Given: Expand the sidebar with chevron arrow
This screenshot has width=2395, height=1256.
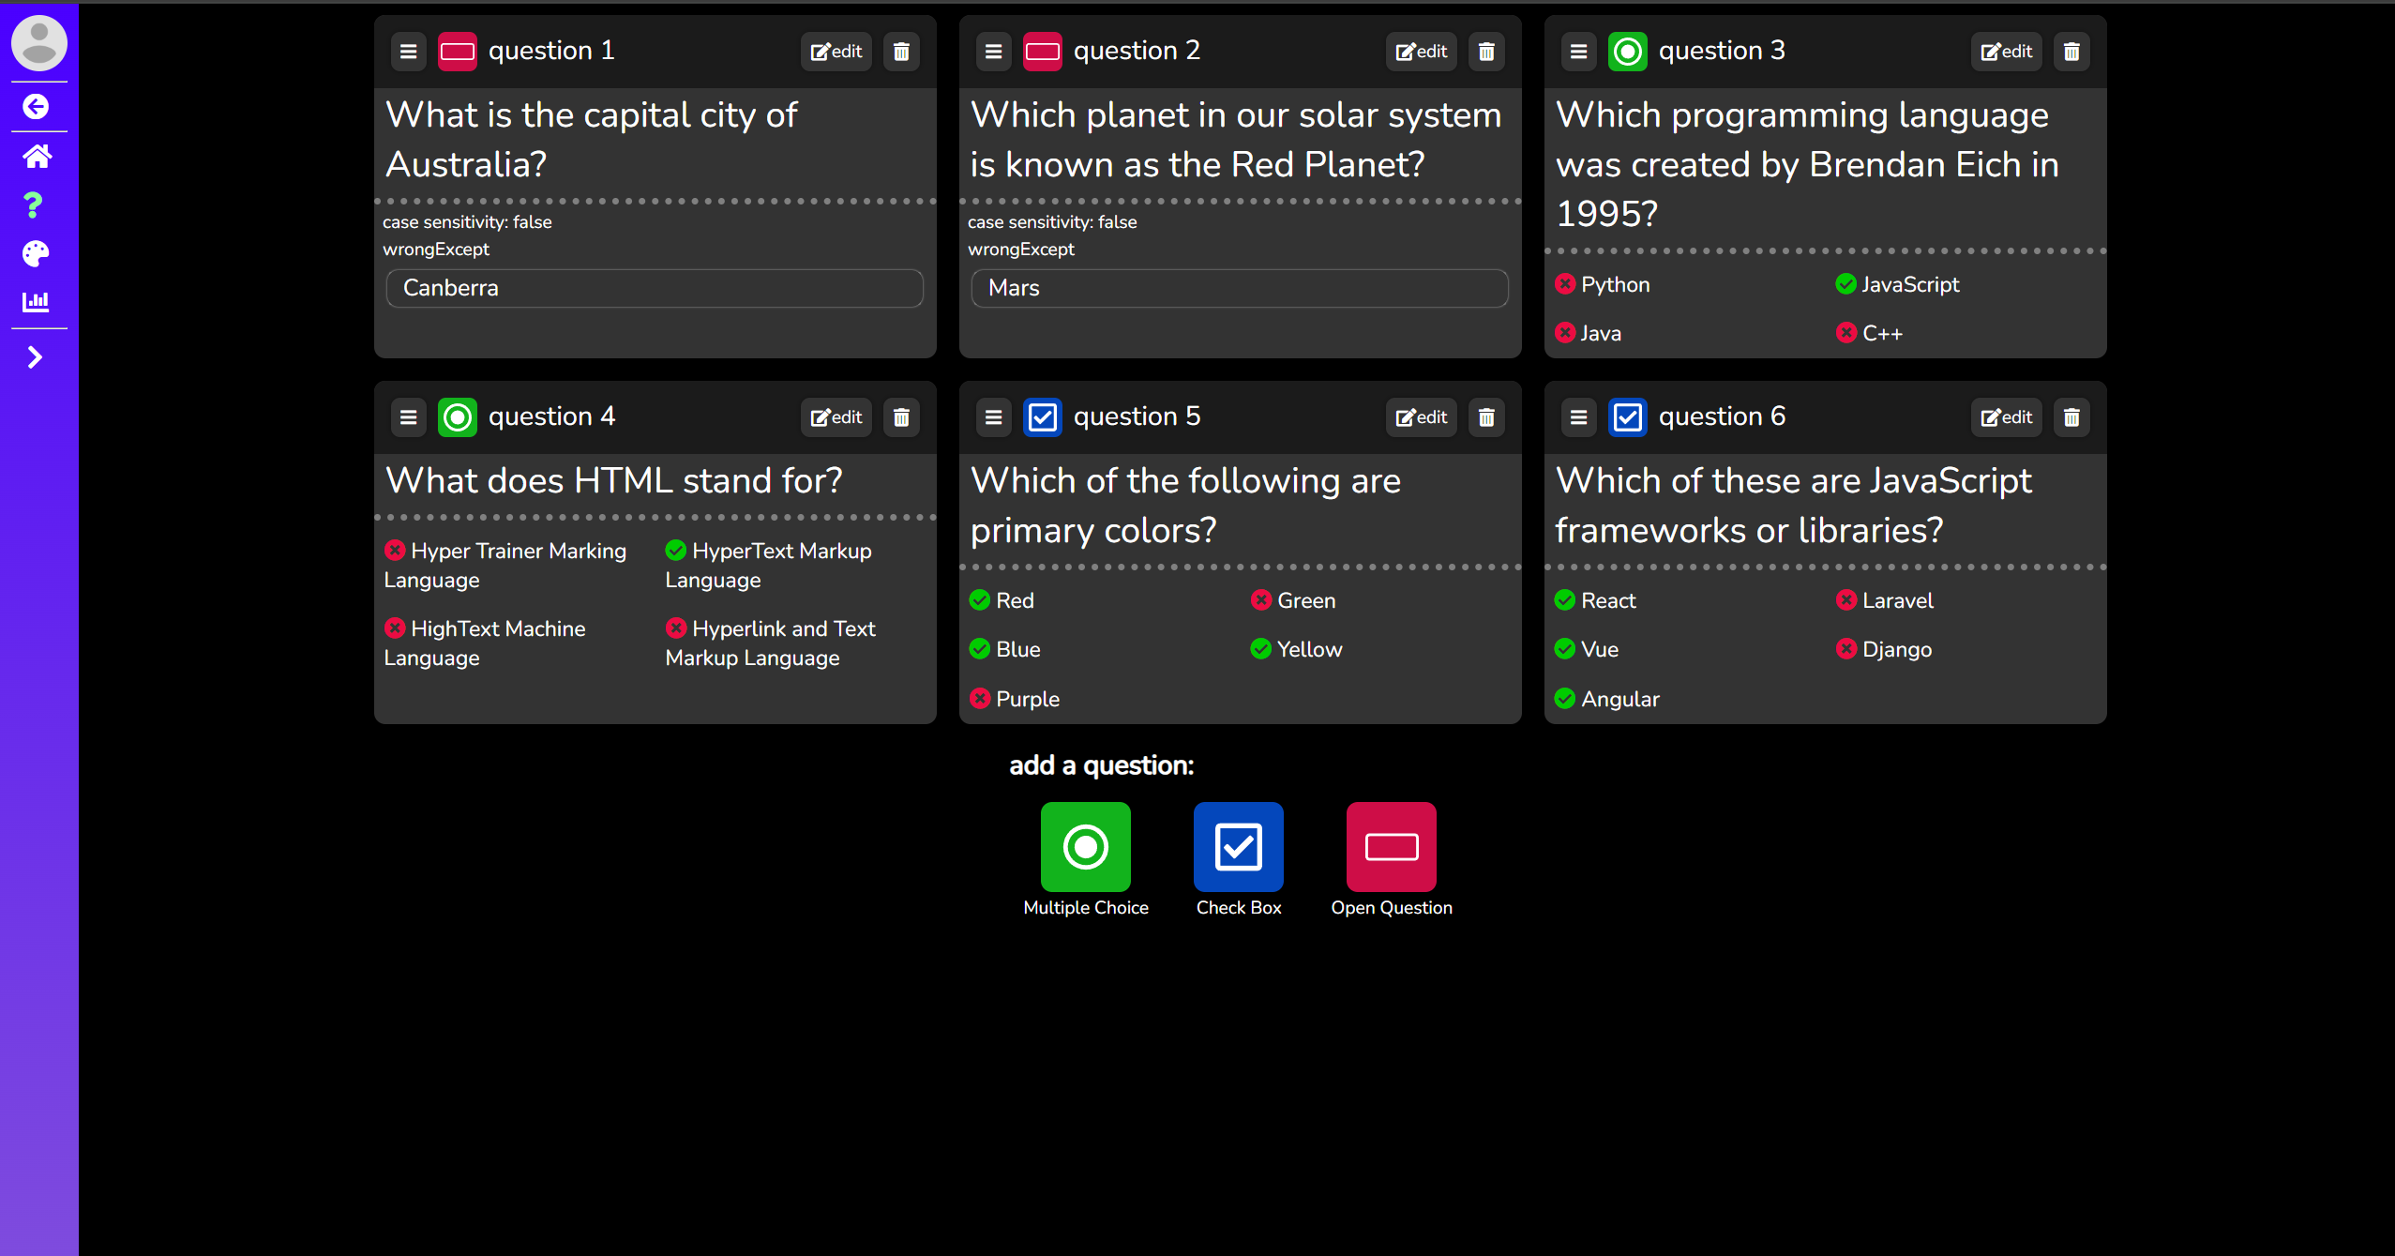Looking at the screenshot, I should click(36, 357).
